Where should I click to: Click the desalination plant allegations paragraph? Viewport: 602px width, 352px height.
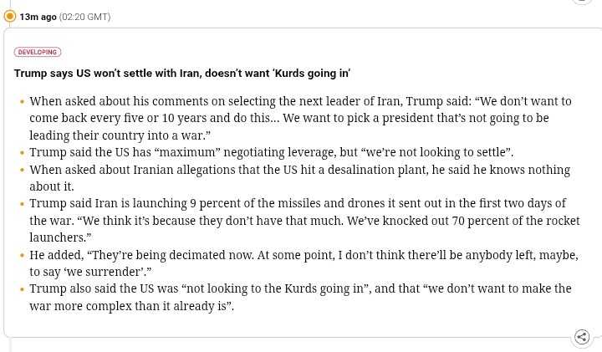pyautogui.click(x=299, y=177)
